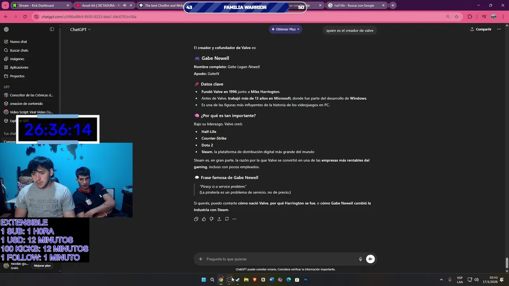Image resolution: width=509 pixels, height=286 pixels.
Task: Dismiss the Obtener Plus banner
Action: coord(298,29)
